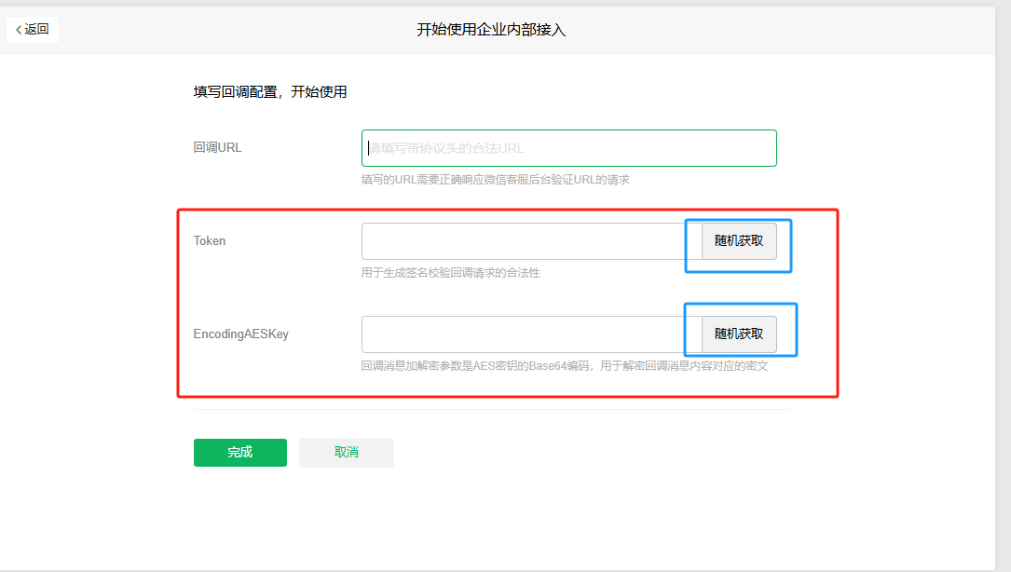Click the Token field label
Screen dimensions: 1011x572
tap(210, 240)
